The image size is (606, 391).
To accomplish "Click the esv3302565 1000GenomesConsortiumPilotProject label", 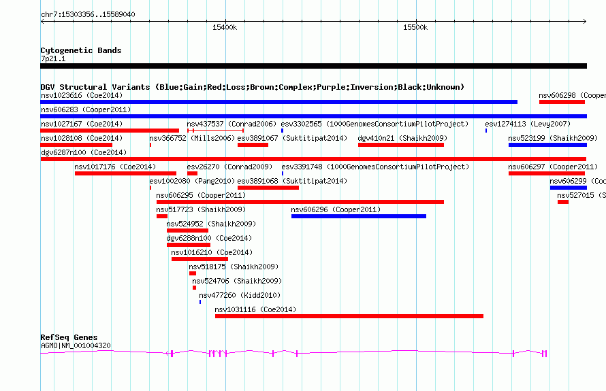I will 374,124.
